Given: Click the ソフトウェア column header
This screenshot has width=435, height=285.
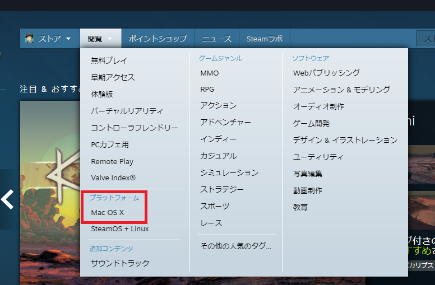Looking at the screenshot, I should click(311, 58).
